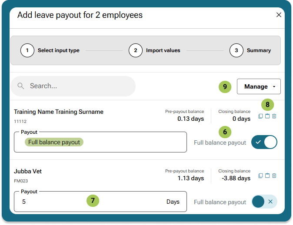Go to step 3 Summary
Image resolution: width=293 pixels, height=225 pixels.
(236, 50)
